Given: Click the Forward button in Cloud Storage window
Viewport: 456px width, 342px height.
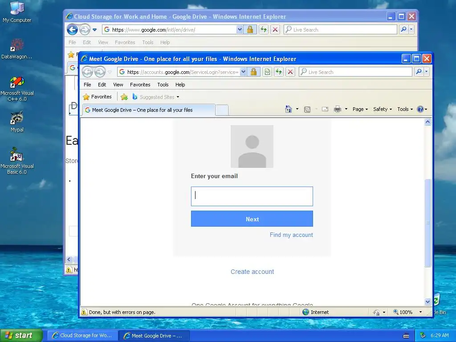Looking at the screenshot, I should [85, 29].
